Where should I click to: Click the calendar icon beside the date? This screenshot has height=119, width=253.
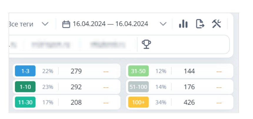coord(66,24)
